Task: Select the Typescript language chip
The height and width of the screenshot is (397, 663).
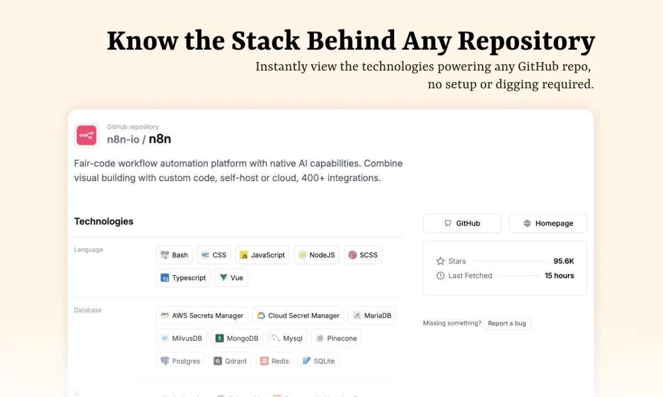Action: (x=183, y=278)
